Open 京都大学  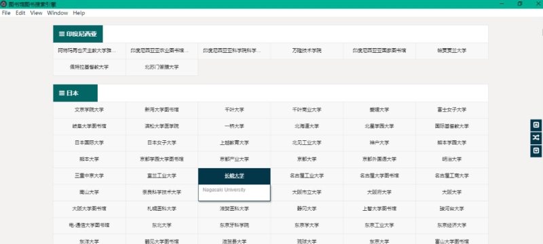point(307,159)
